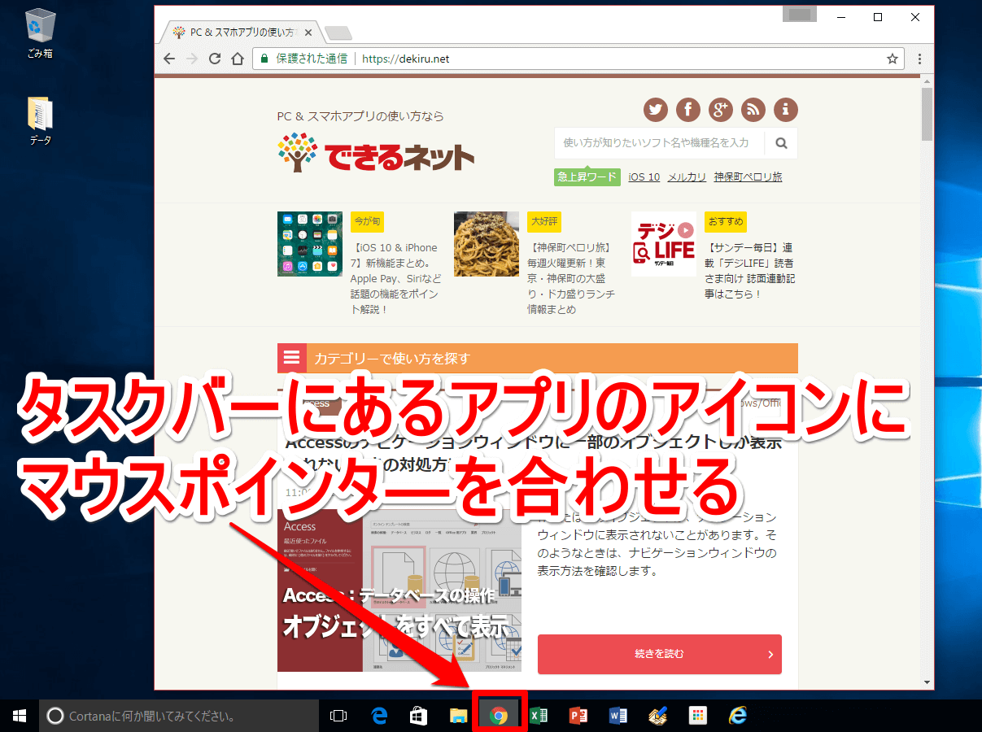The height and width of the screenshot is (732, 982).
Task: Click the vertical scrollbar thumb
Action: [927, 114]
